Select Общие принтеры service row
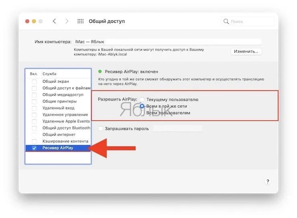Image resolution: width=297 pixels, height=218 pixels. 58,101
